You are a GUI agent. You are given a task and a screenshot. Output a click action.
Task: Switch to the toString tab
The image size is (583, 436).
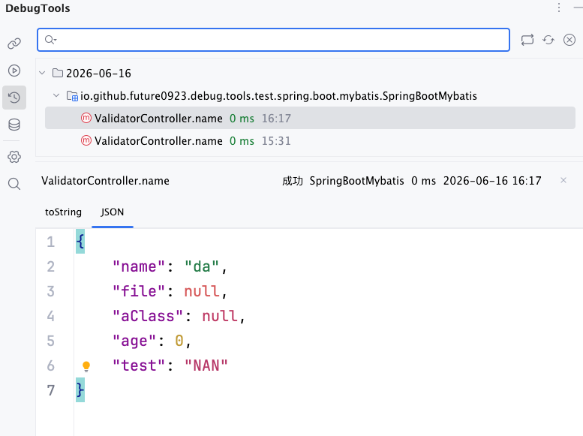click(63, 212)
